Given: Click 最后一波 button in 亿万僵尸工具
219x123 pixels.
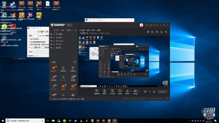Looking at the screenshot, I should point(37,47).
